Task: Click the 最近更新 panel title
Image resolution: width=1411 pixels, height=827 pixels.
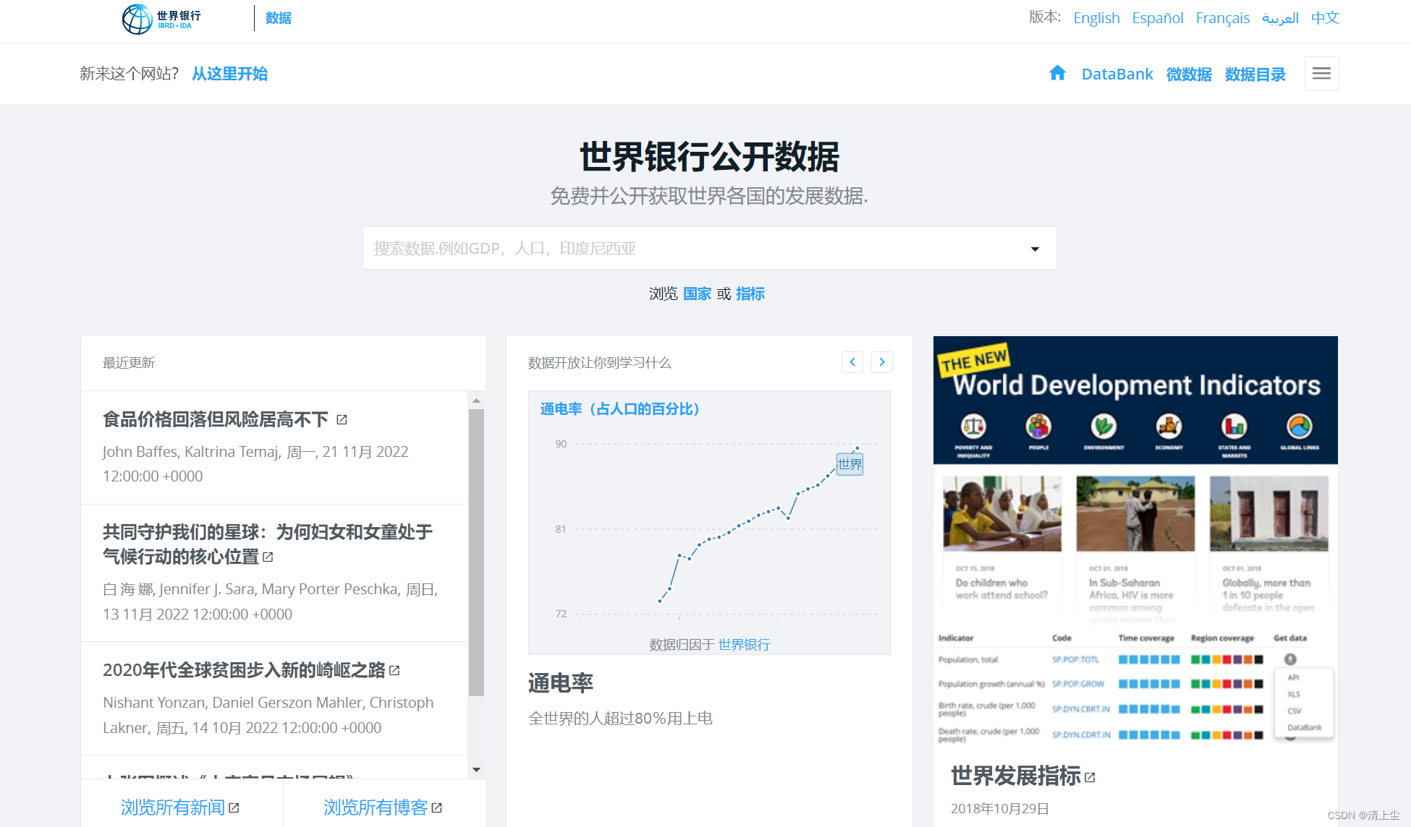Action: [x=129, y=363]
